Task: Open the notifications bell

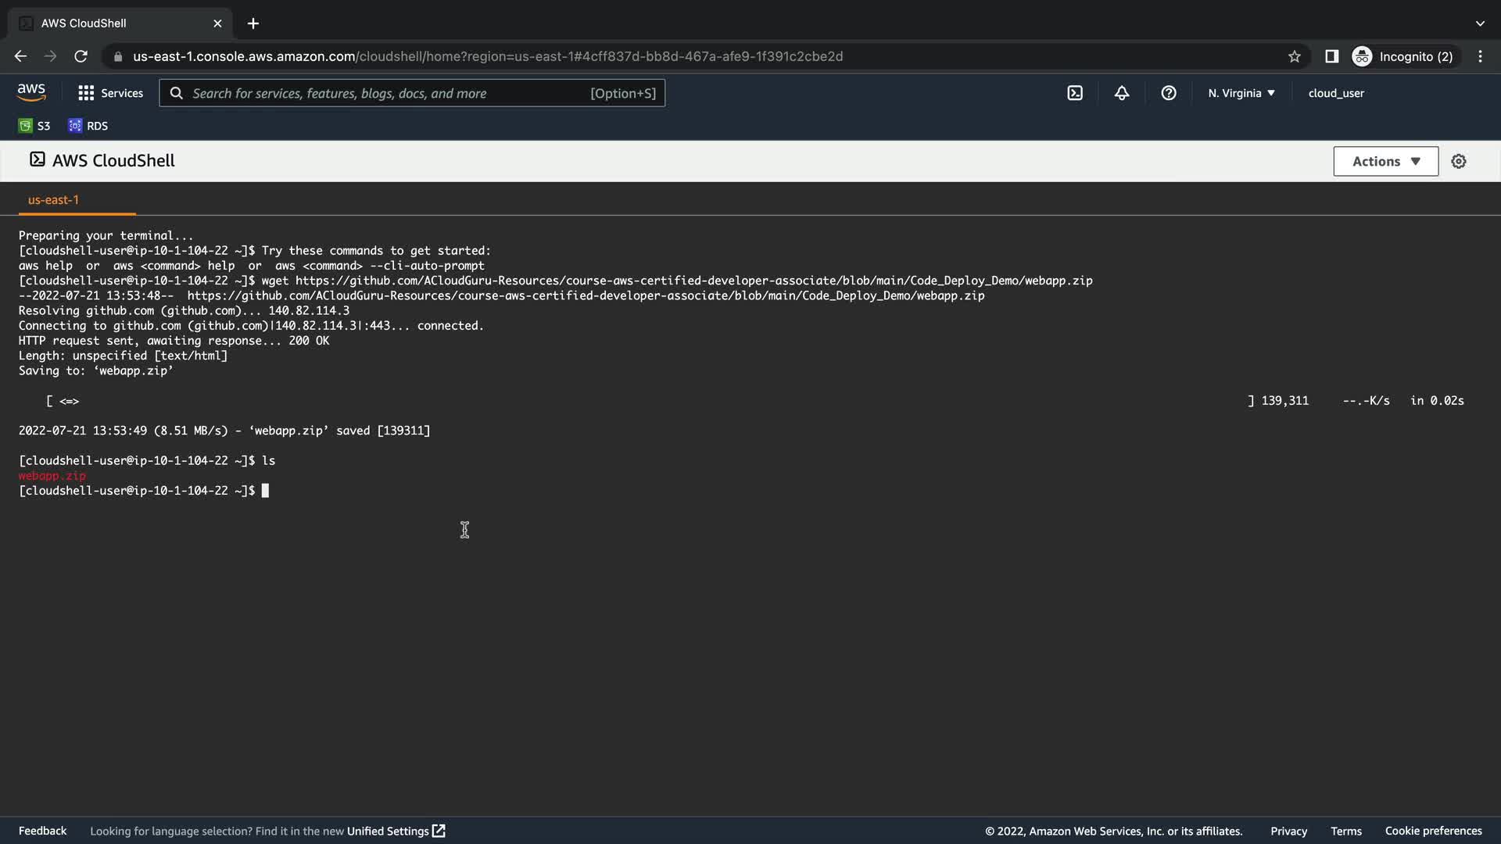Action: pos(1122,93)
